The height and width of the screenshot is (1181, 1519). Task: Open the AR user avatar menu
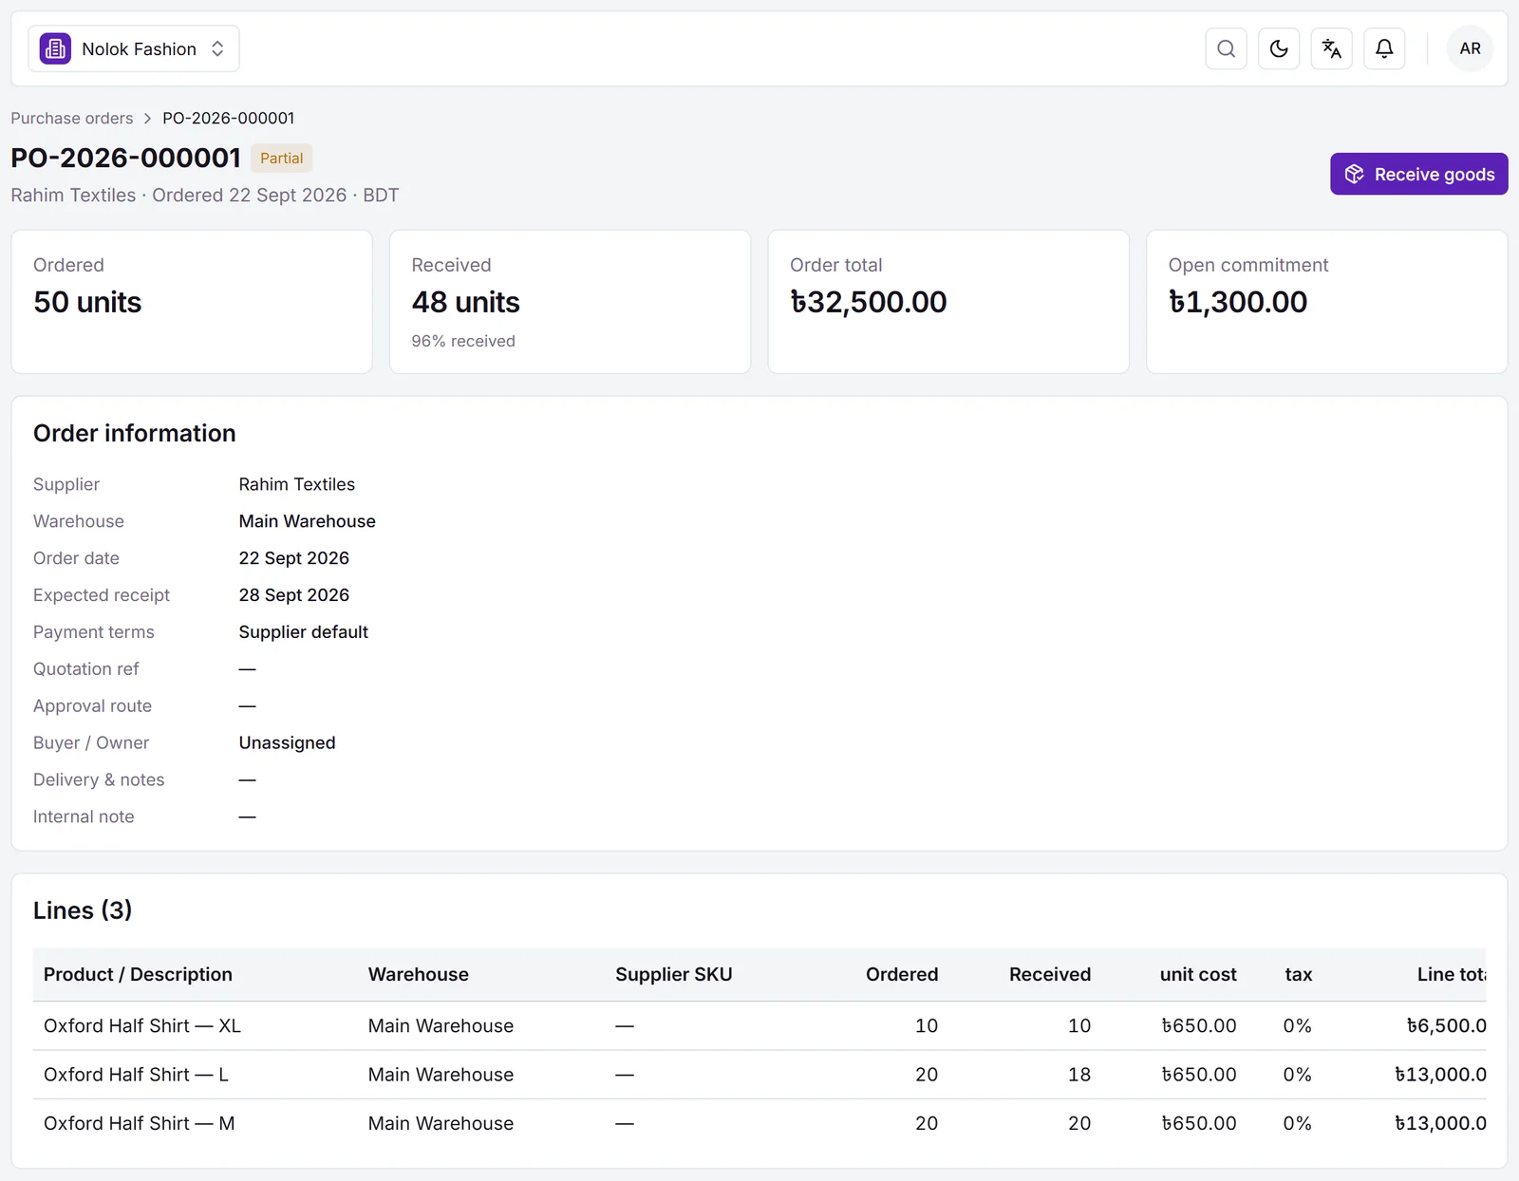[1470, 48]
